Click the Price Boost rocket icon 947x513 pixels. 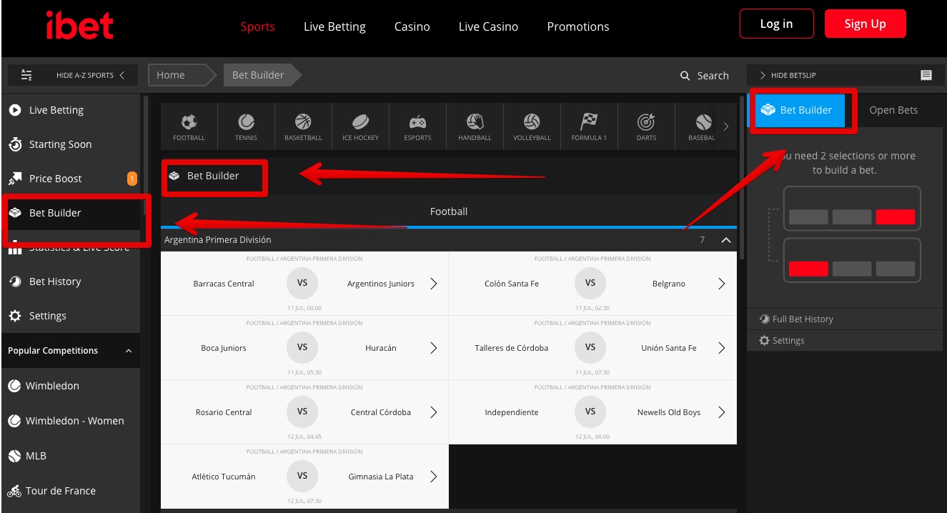pyautogui.click(x=15, y=179)
